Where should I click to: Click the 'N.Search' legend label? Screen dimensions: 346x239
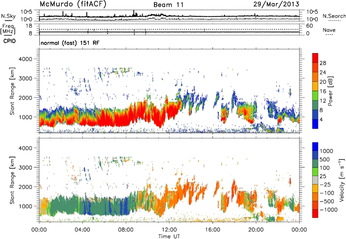pos(334,16)
